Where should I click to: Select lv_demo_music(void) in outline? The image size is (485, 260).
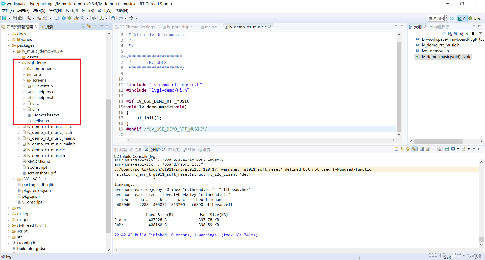coord(446,57)
